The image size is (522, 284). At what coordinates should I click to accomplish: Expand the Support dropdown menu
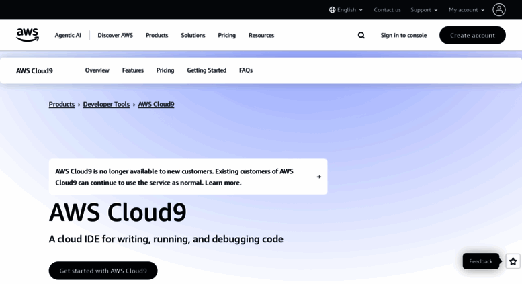tap(424, 10)
